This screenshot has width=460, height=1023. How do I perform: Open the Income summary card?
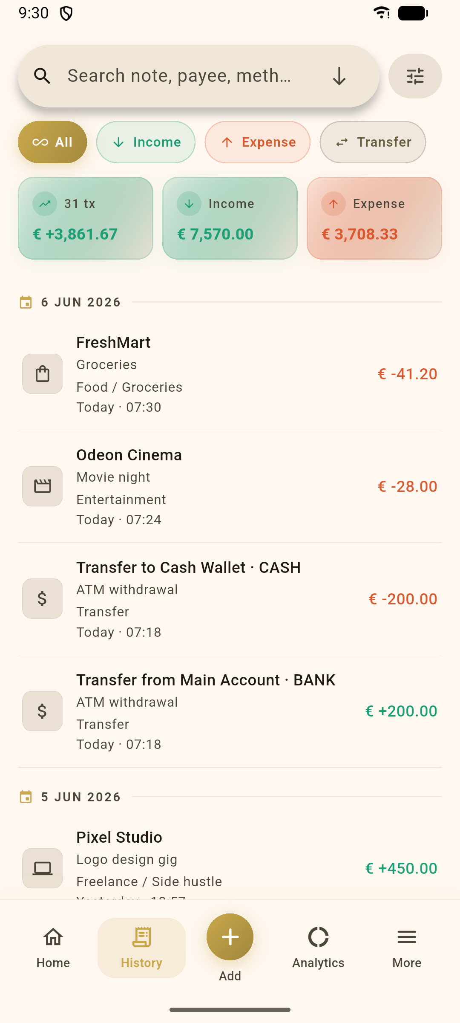(230, 218)
